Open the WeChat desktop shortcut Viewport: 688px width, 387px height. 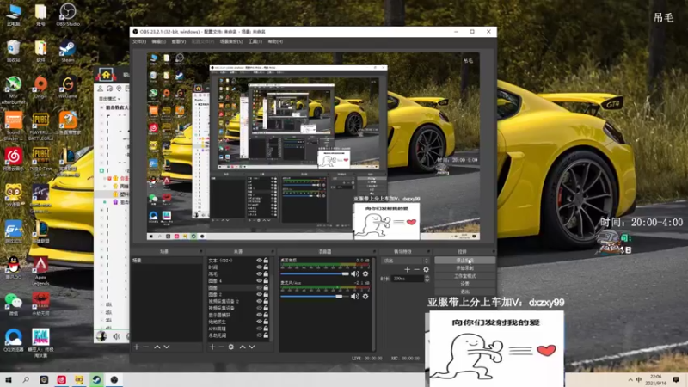click(14, 304)
